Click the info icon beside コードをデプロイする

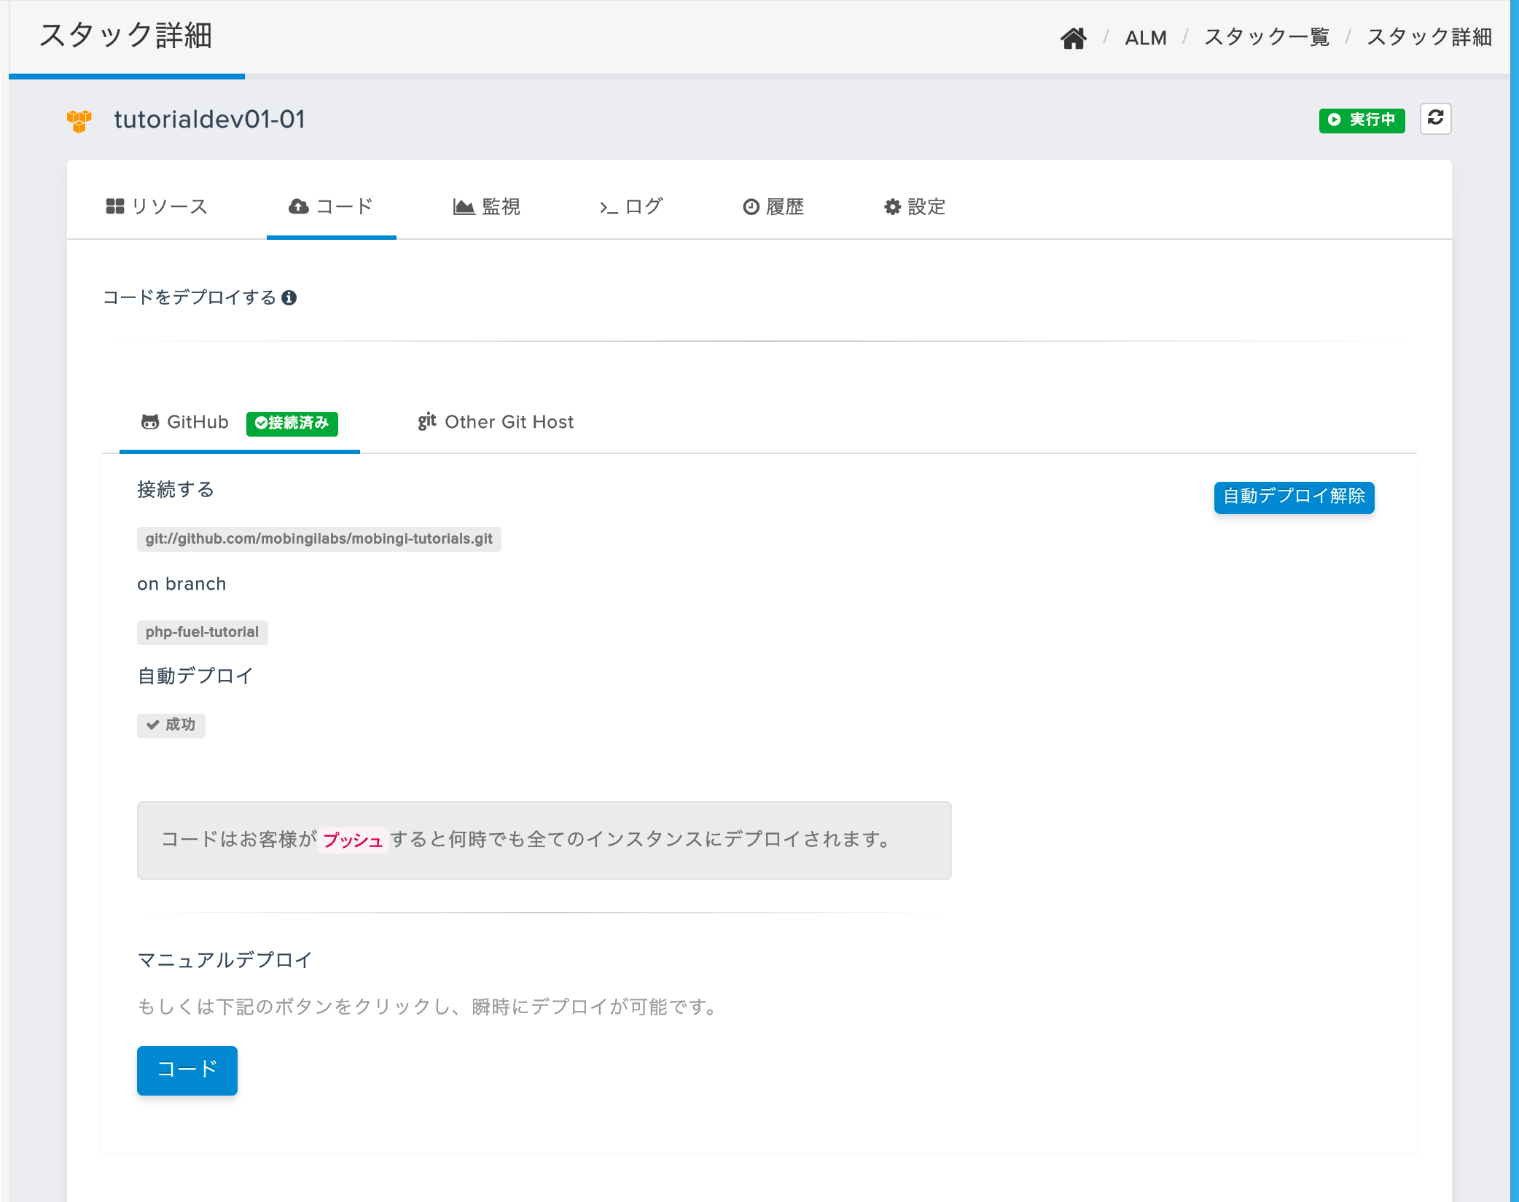point(289,297)
